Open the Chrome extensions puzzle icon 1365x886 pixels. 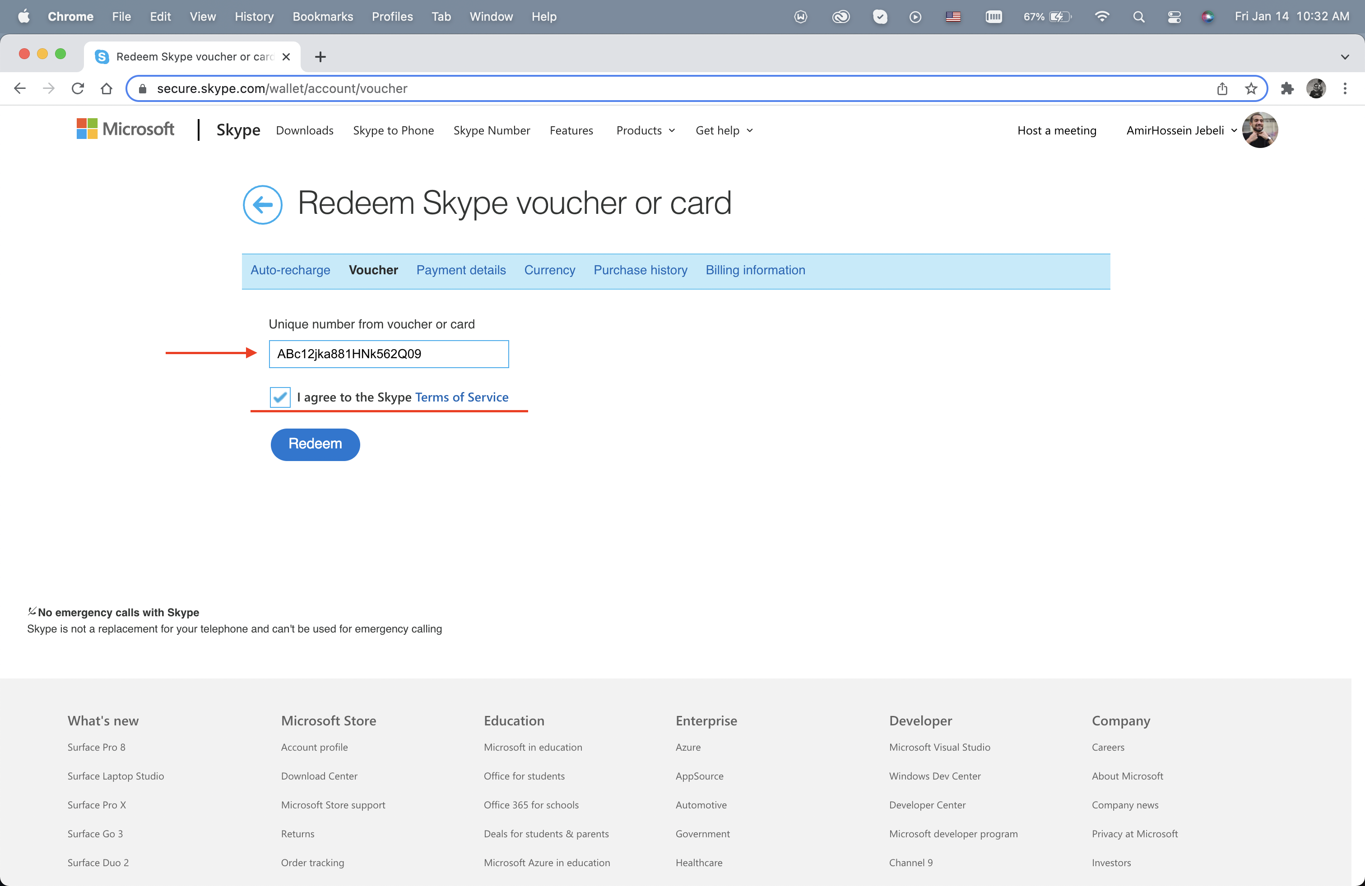pyautogui.click(x=1287, y=88)
